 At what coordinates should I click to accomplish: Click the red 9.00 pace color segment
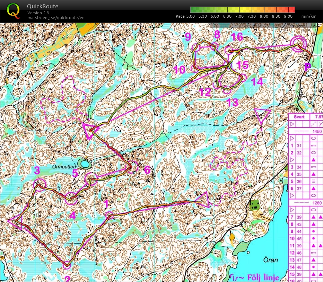292,10
